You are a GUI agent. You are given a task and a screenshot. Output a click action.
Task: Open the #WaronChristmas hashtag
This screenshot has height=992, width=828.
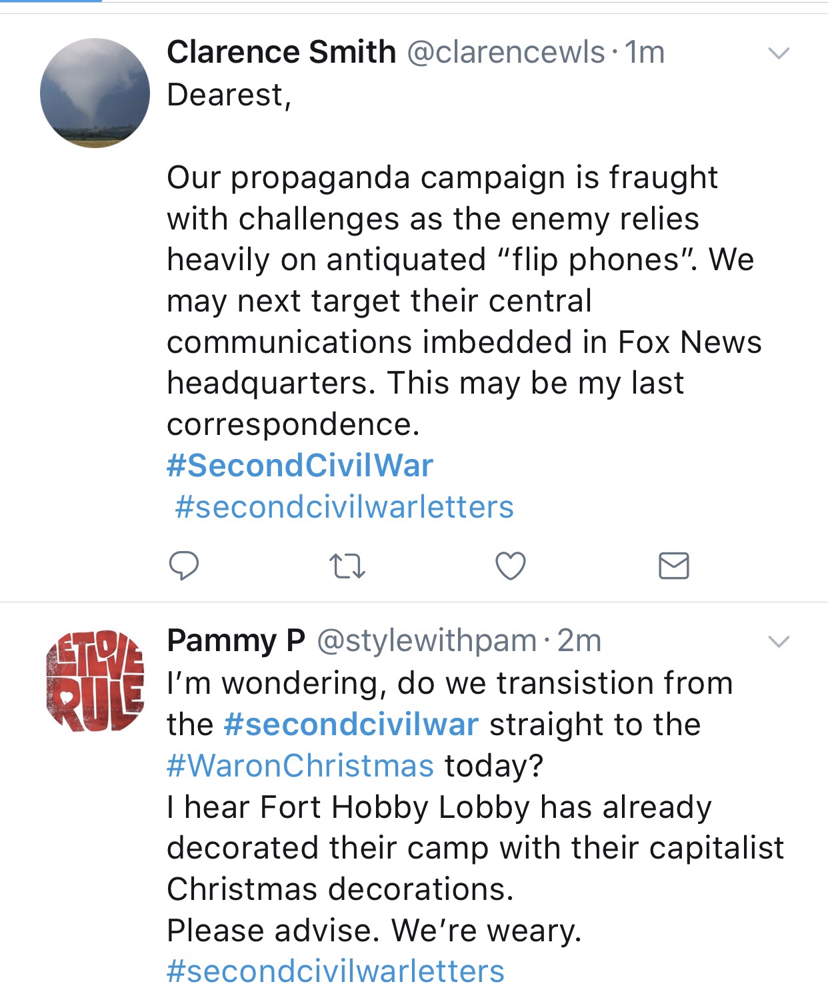point(300,765)
